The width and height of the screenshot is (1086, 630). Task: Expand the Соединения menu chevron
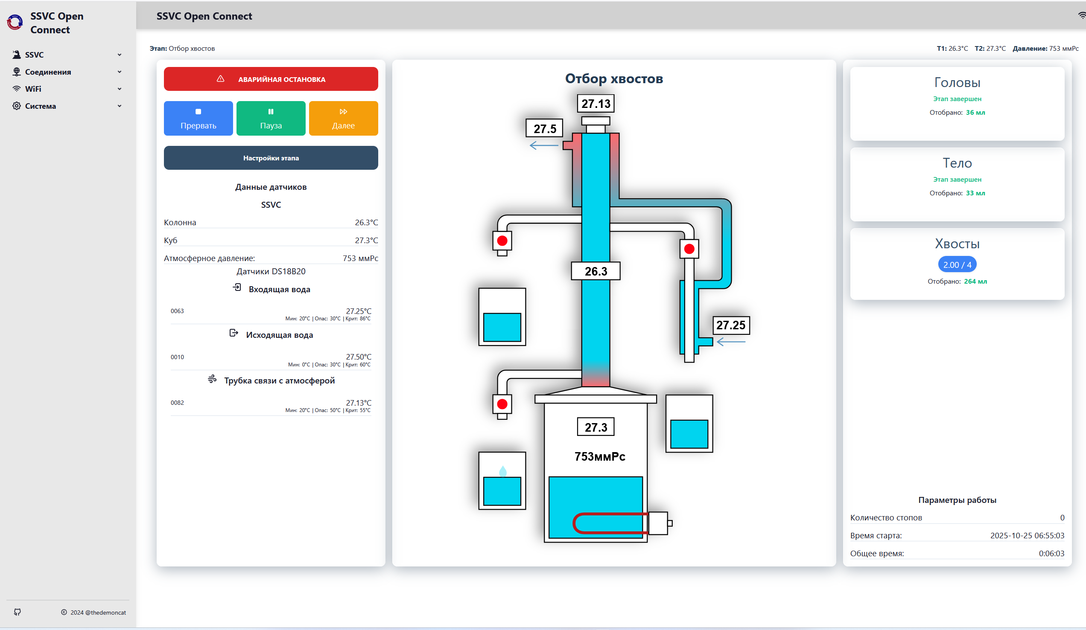[120, 72]
